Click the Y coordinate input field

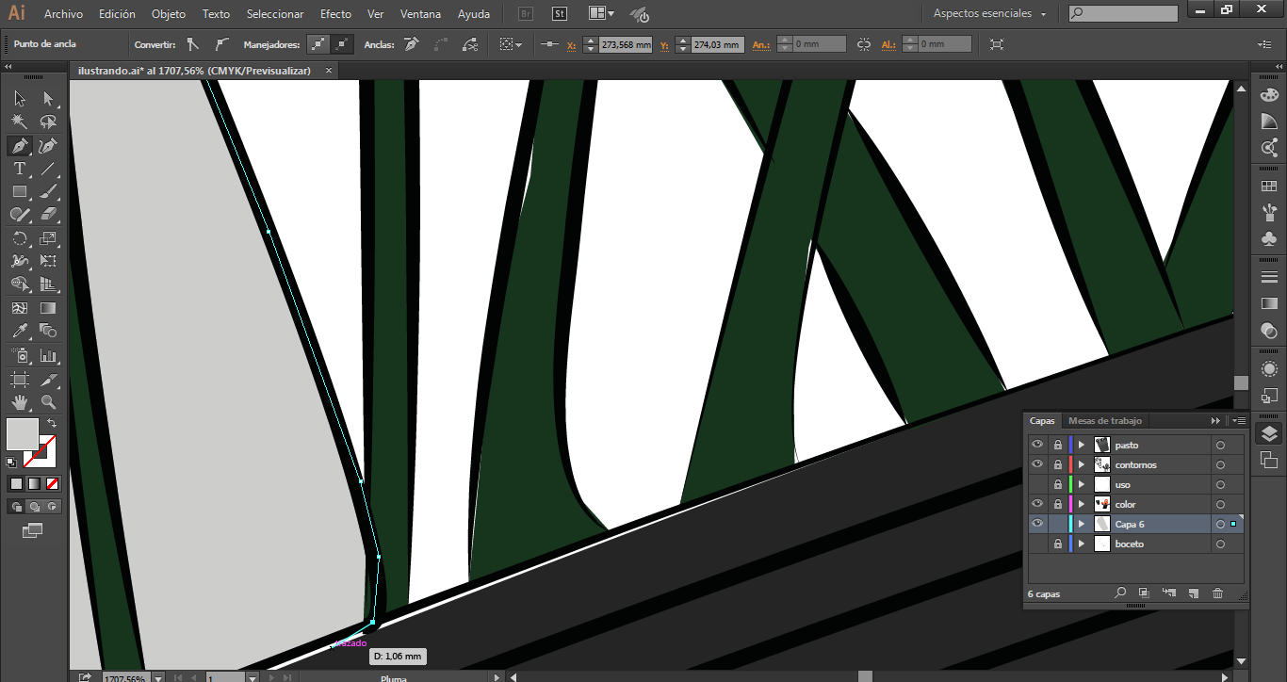point(717,44)
